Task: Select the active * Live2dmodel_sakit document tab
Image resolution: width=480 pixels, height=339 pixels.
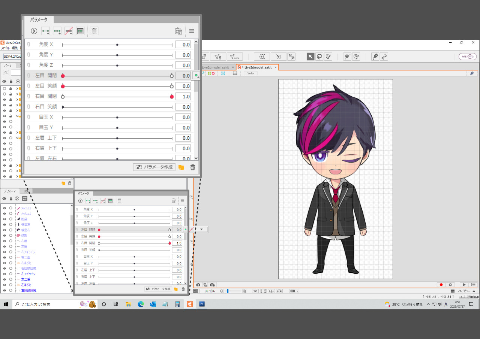Action: (x=258, y=67)
